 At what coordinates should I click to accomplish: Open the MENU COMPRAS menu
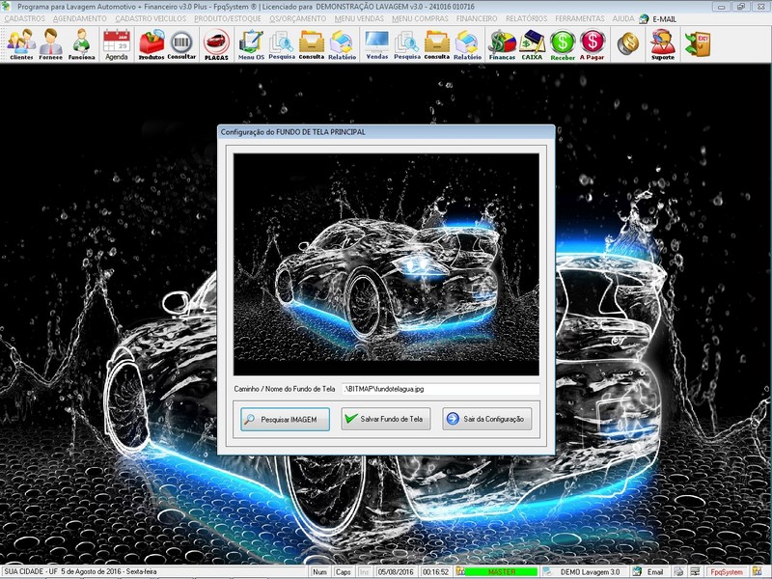point(420,18)
